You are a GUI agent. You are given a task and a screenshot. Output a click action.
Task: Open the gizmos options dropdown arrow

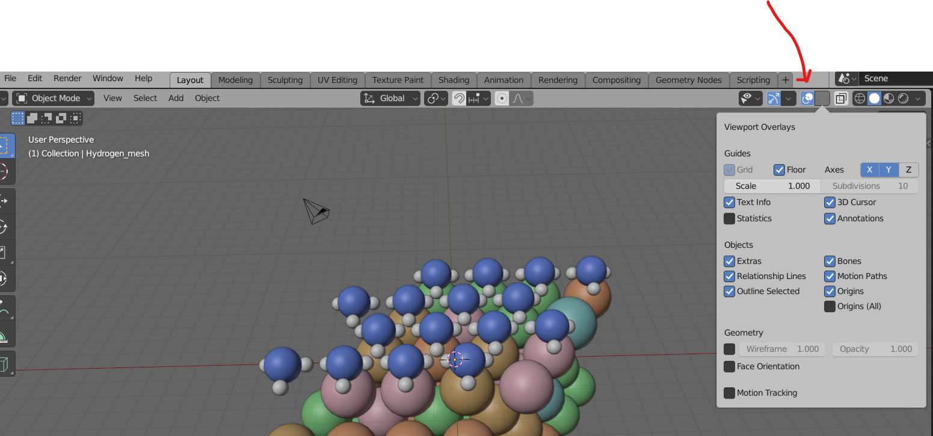[789, 98]
